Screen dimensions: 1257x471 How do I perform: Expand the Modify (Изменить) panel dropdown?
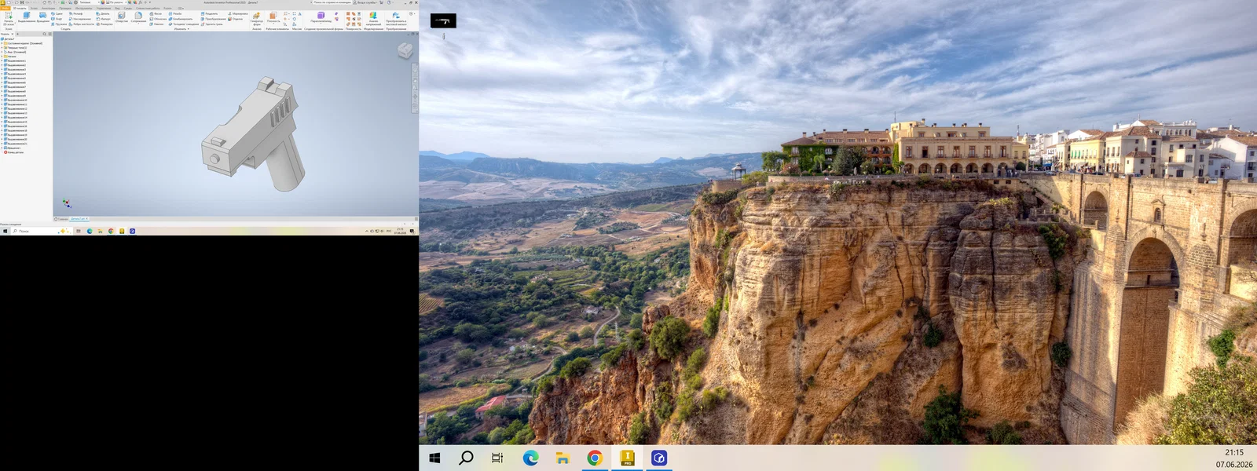tap(181, 29)
